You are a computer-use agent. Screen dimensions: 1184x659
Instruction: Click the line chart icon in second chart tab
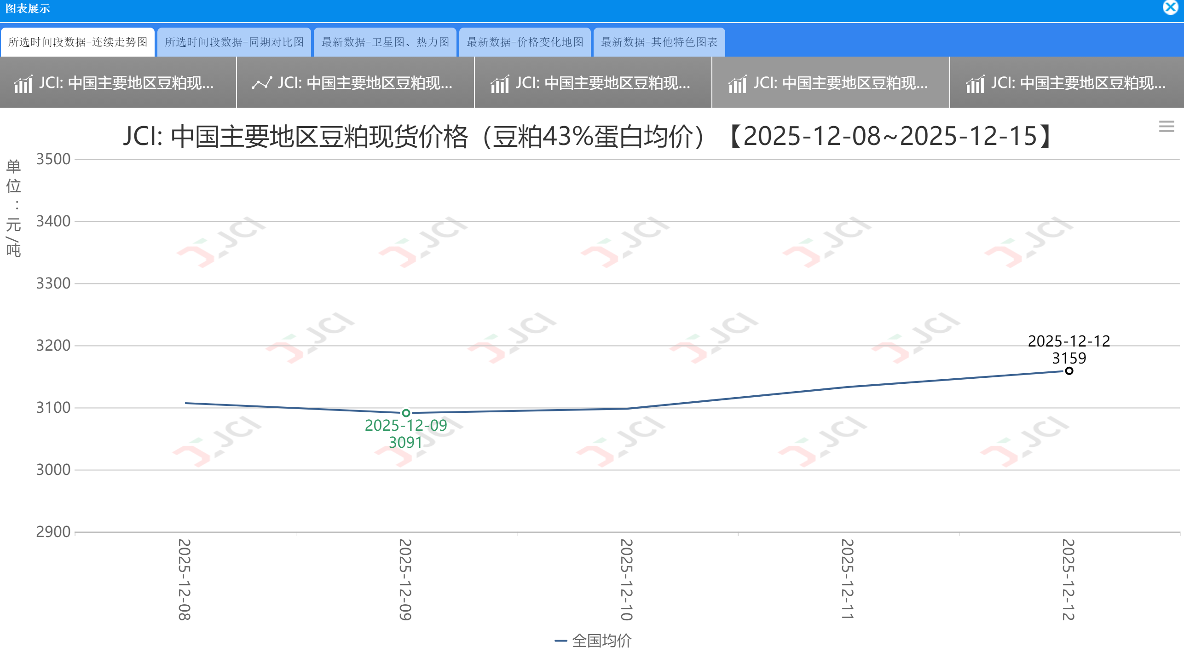[262, 83]
